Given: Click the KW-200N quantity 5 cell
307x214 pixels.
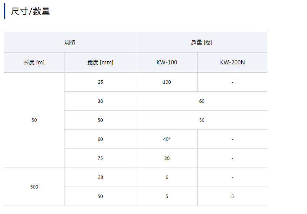Looking at the screenshot, I should tap(232, 196).
